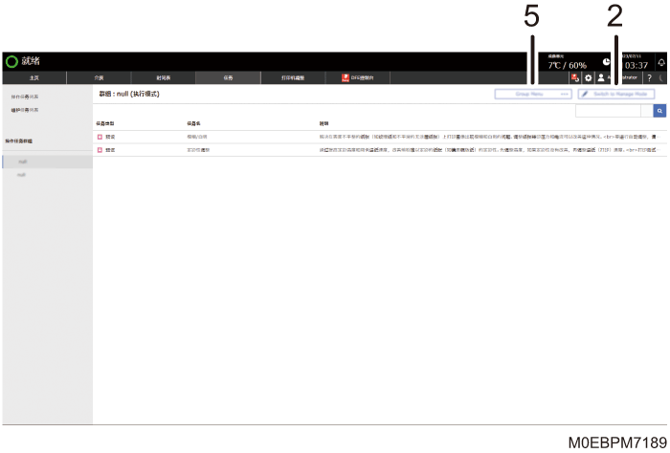Click the 7℃ / 60% environment reading
The height and width of the screenshot is (453, 670).
[x=568, y=65]
